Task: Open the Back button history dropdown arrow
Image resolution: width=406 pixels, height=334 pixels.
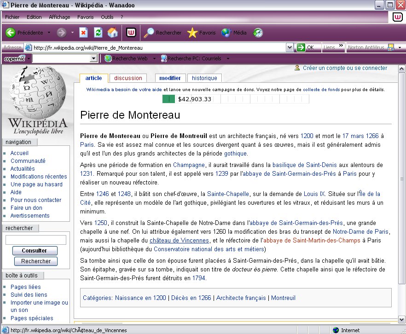Action: (49, 33)
